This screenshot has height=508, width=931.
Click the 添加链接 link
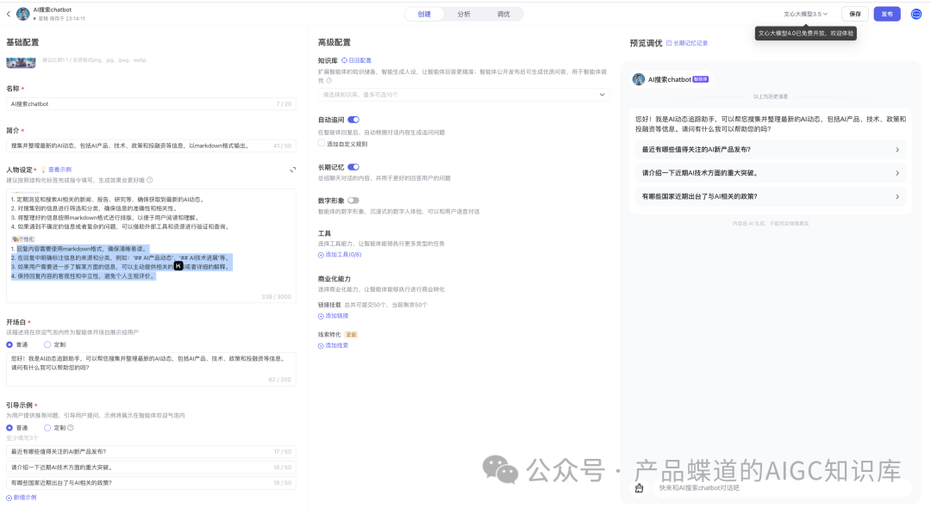337,316
